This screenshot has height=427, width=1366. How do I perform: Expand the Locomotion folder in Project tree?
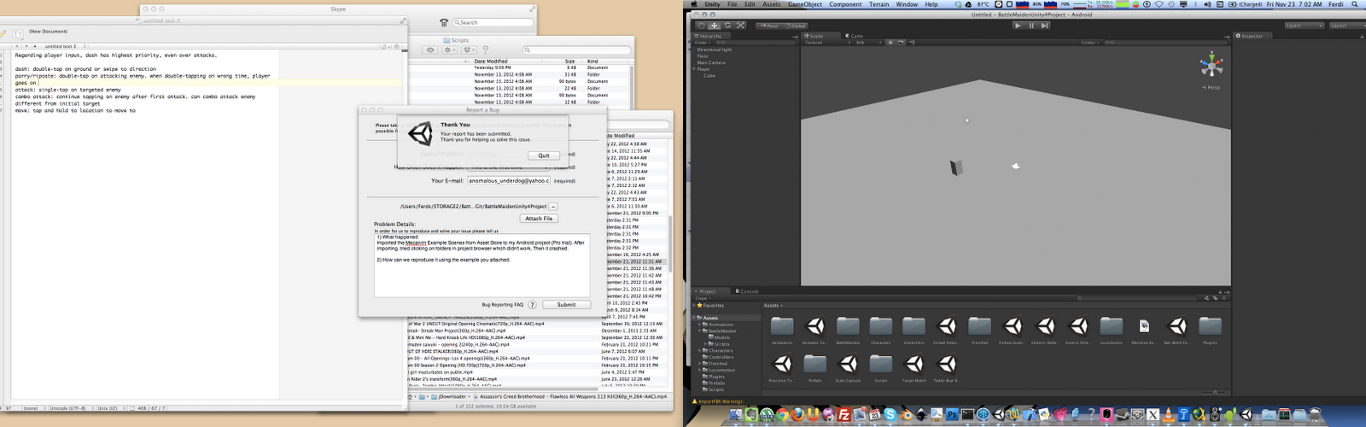tap(701, 370)
